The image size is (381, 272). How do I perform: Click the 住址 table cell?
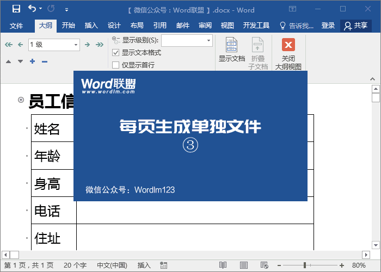(x=54, y=237)
